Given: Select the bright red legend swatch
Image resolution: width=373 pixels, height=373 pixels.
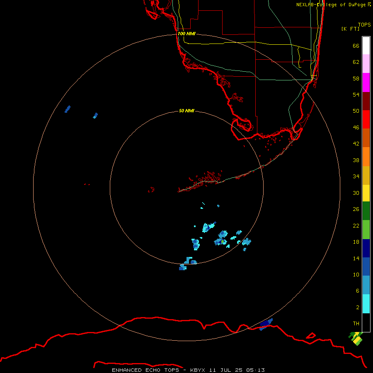Looking at the screenshot, I should [x=366, y=119].
